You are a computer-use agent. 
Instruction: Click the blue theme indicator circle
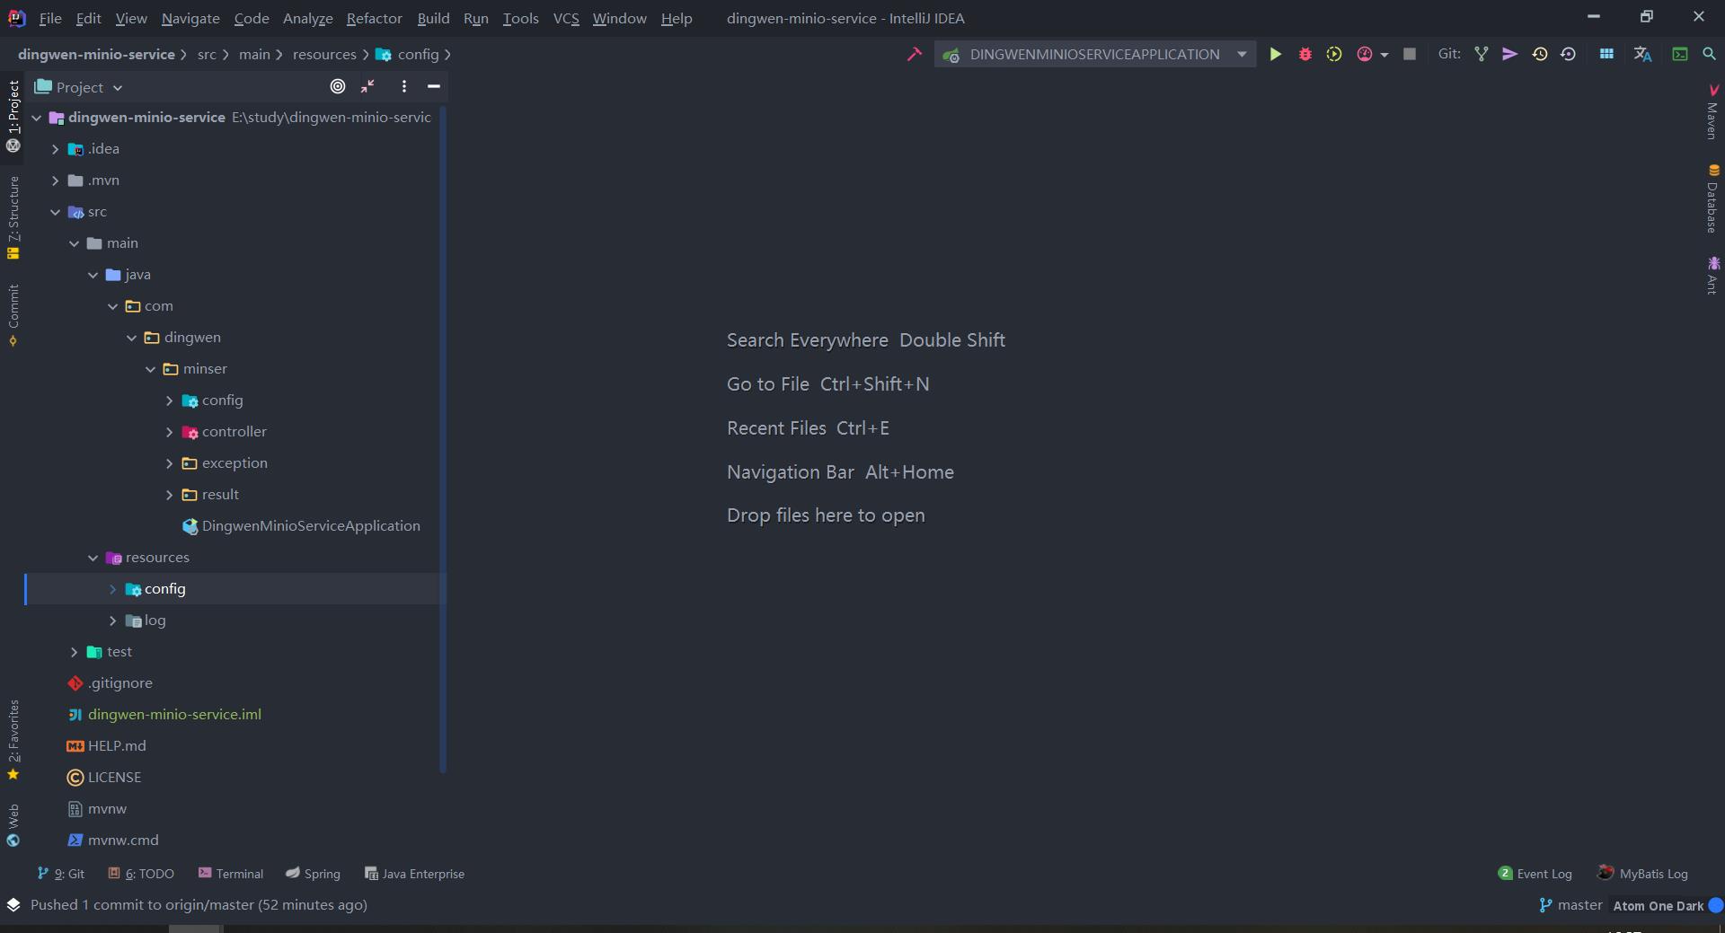[x=1716, y=905]
